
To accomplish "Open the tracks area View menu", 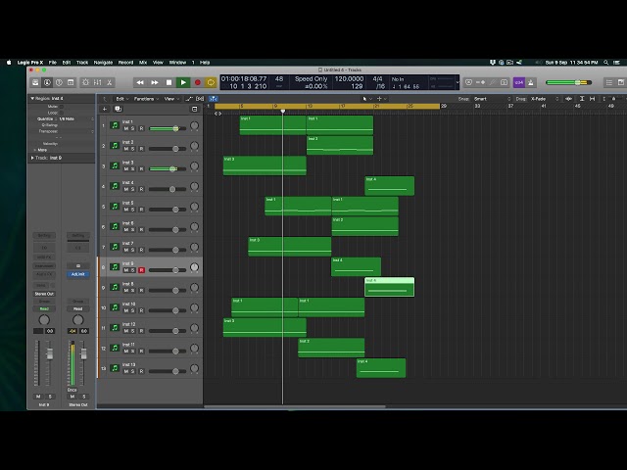I will [x=171, y=99].
